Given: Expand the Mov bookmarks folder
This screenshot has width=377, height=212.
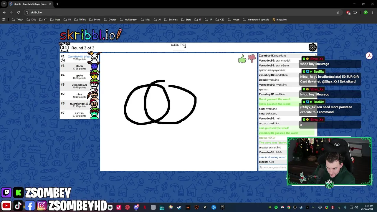Looking at the screenshot, I should point(145,20).
